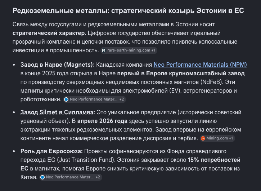
Task: Click bold label Роль для Евросоюза:
Action: [x=51, y=151]
